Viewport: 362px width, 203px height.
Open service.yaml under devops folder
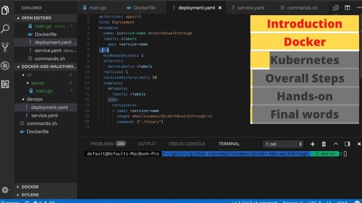click(x=46, y=116)
